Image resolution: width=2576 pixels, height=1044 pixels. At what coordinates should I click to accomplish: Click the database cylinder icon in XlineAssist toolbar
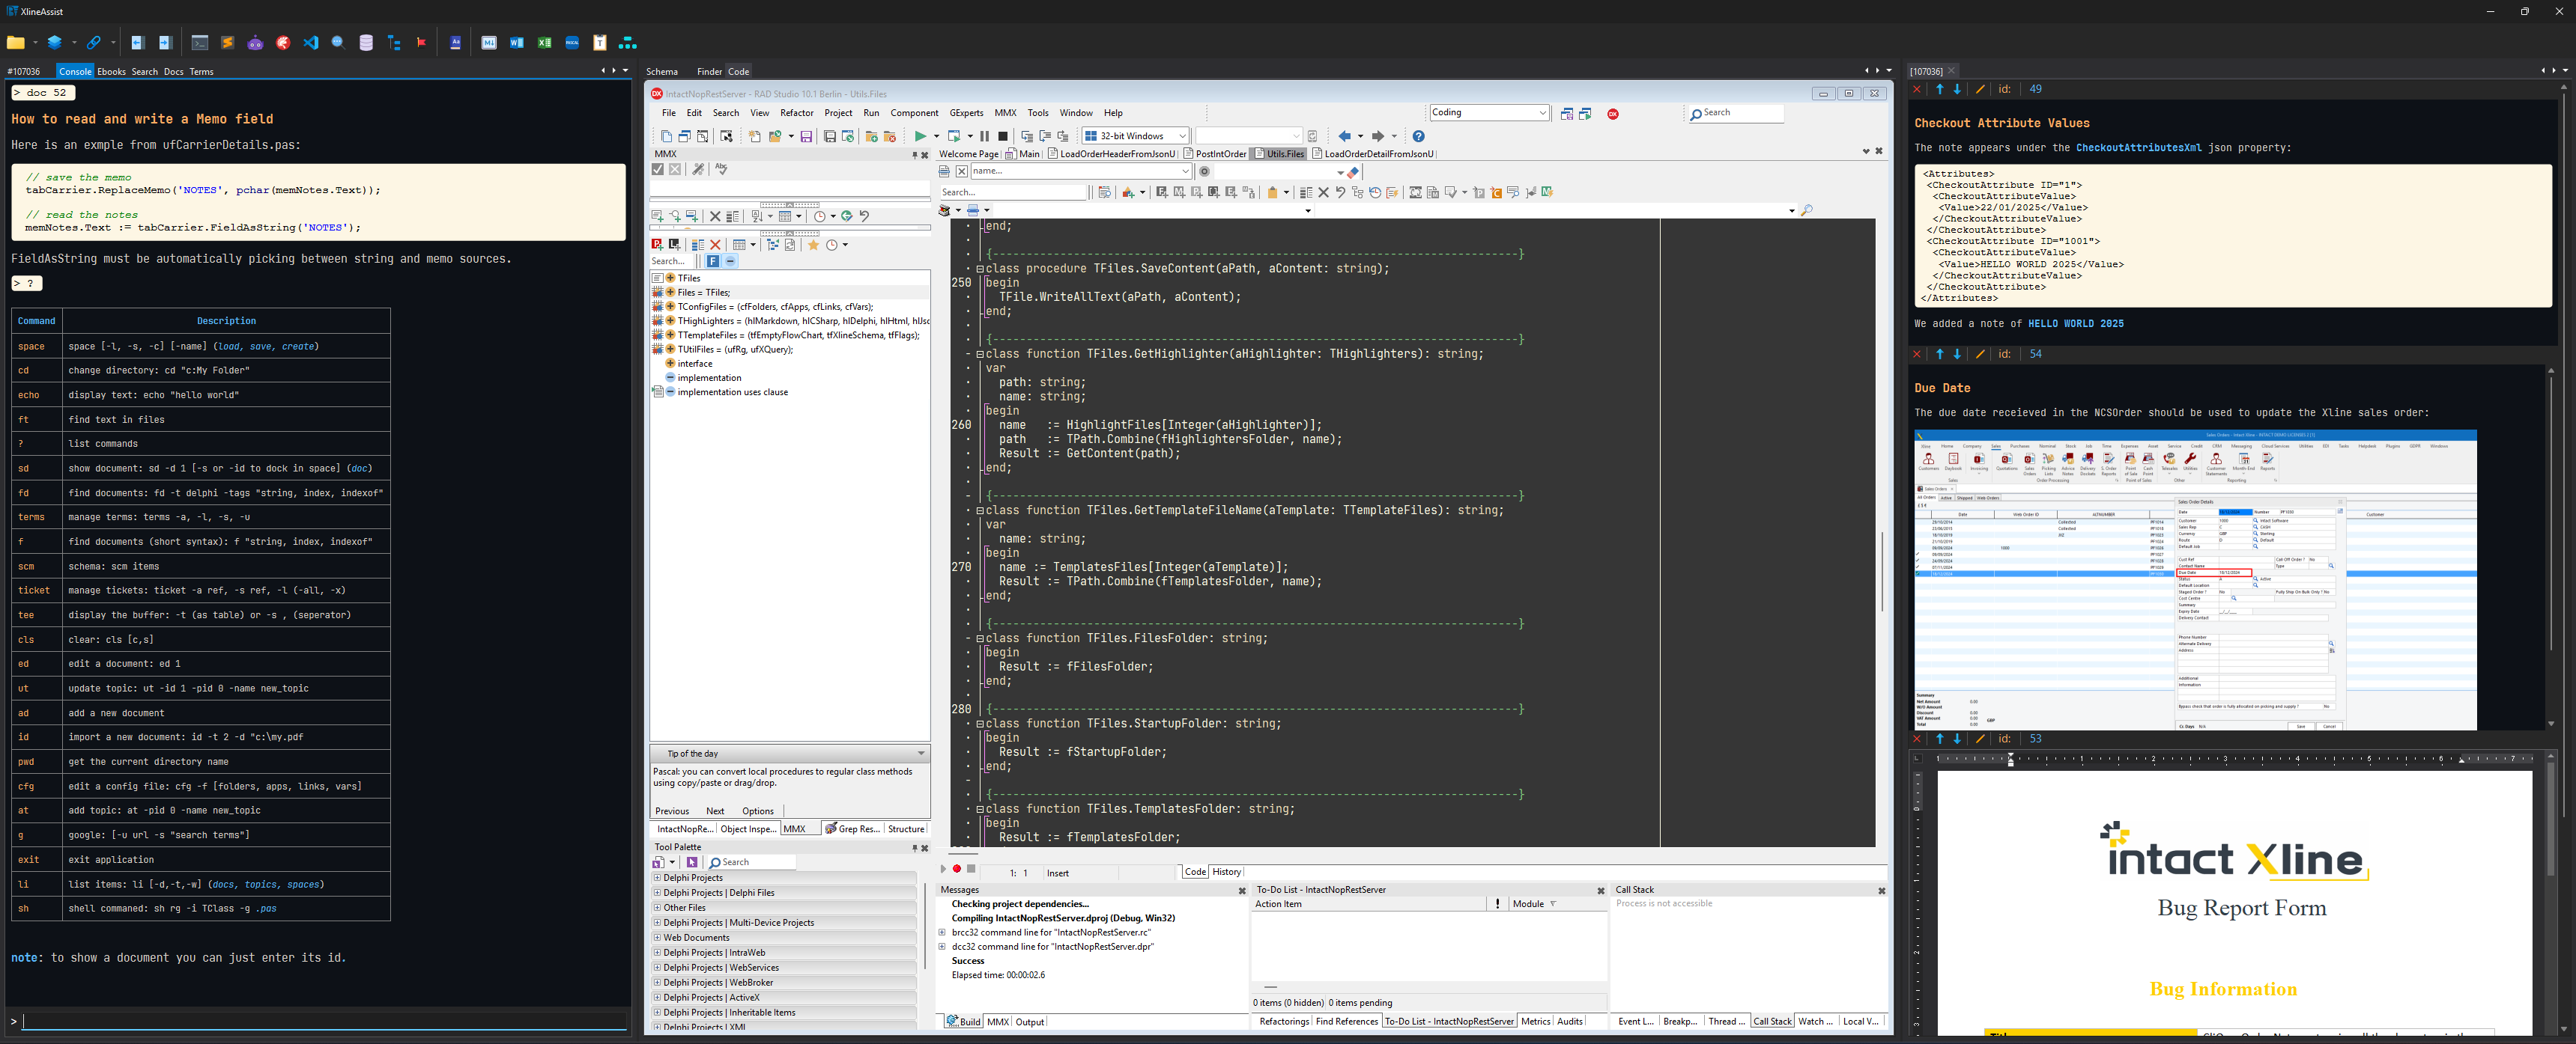coord(366,43)
